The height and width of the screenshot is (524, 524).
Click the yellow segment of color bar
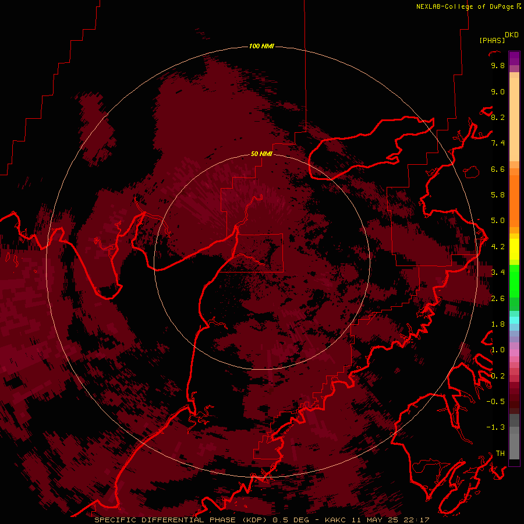pos(514,249)
